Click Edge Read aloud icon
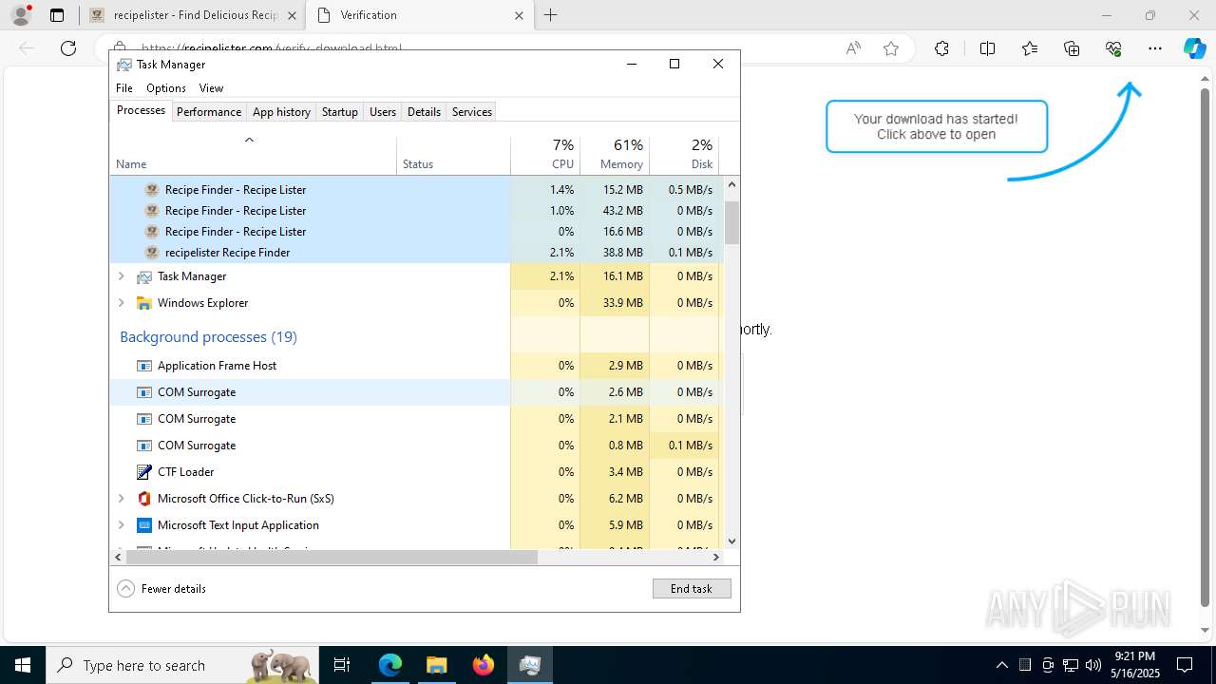This screenshot has height=684, width=1216. pos(853,48)
